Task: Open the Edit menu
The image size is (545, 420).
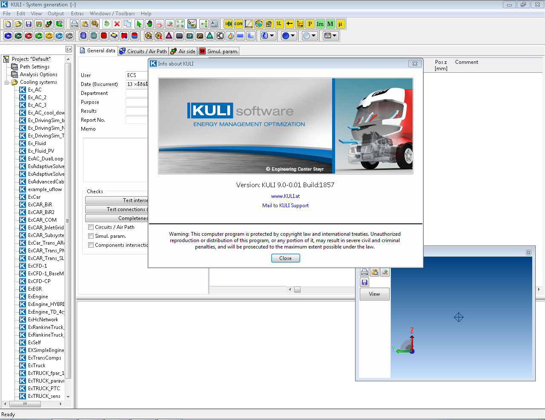Action: (21, 14)
